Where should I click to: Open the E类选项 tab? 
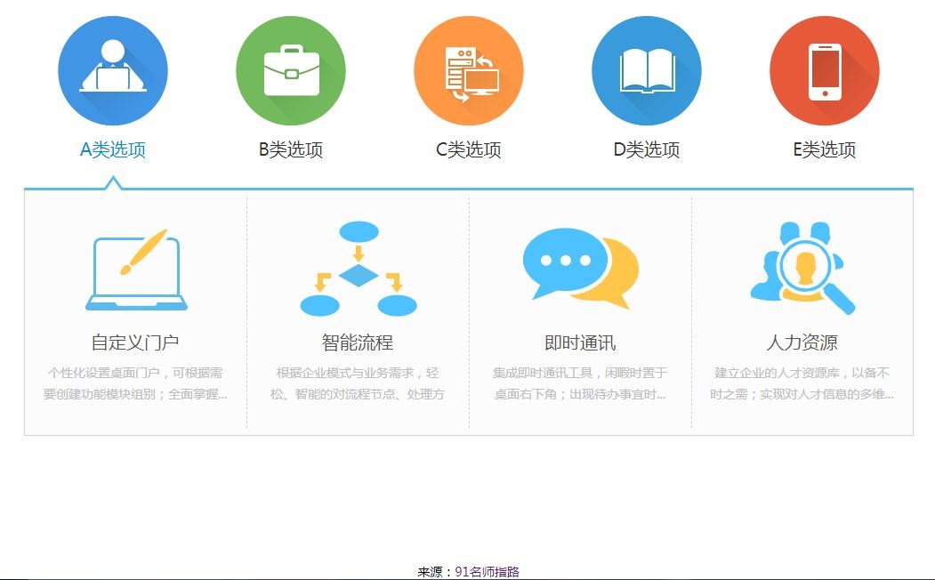pos(825,149)
